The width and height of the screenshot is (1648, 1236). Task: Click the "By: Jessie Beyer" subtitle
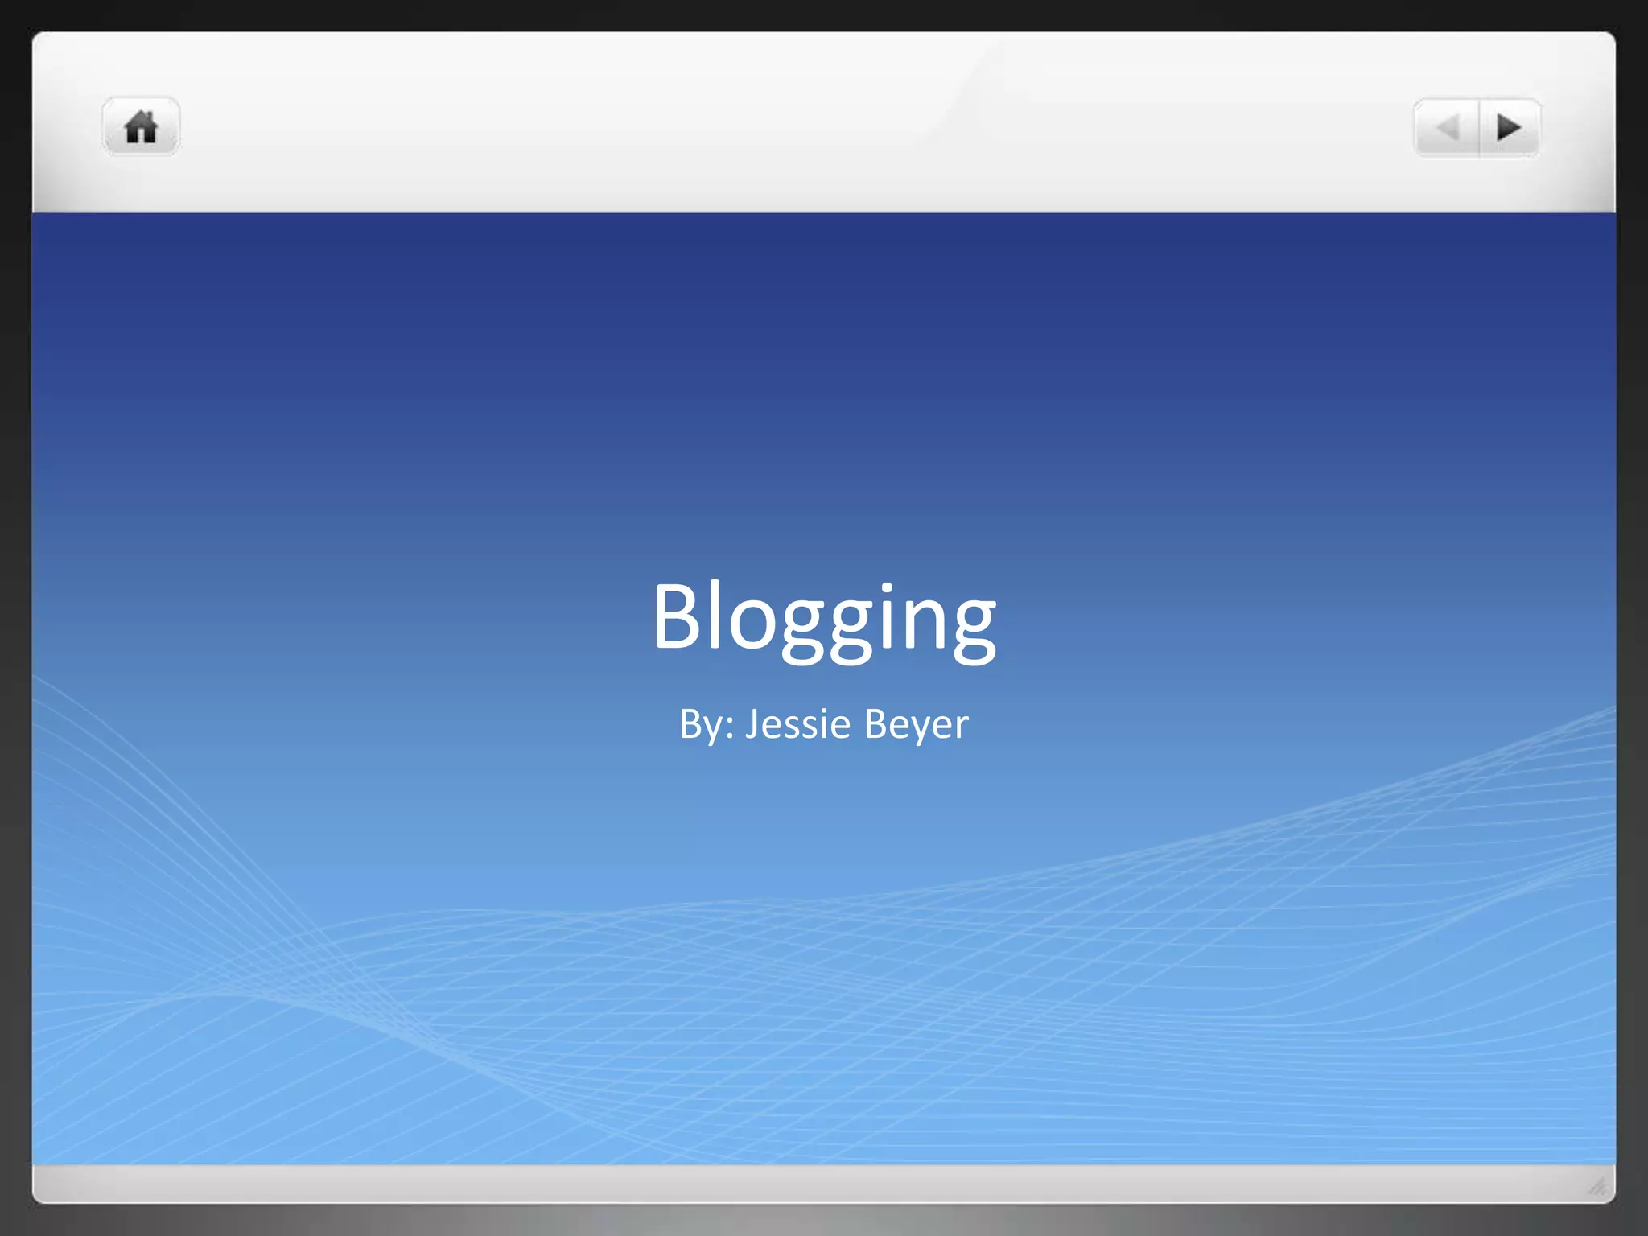click(x=823, y=723)
